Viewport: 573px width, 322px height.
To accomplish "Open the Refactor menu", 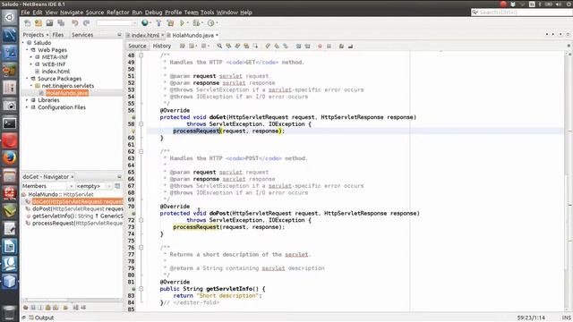I will [117, 13].
